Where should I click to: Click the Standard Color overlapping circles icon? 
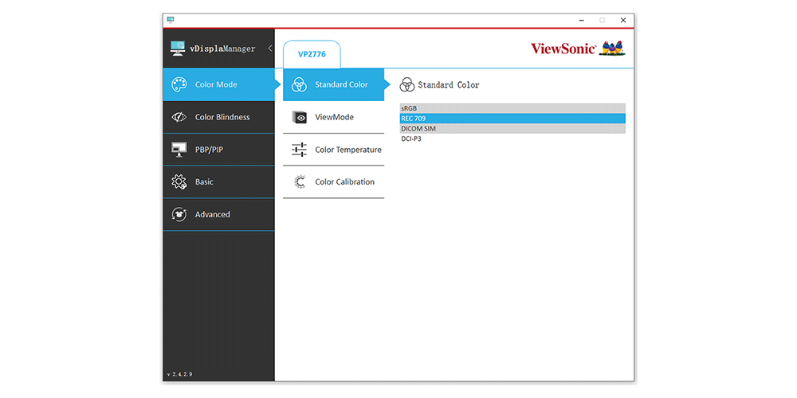tap(299, 85)
